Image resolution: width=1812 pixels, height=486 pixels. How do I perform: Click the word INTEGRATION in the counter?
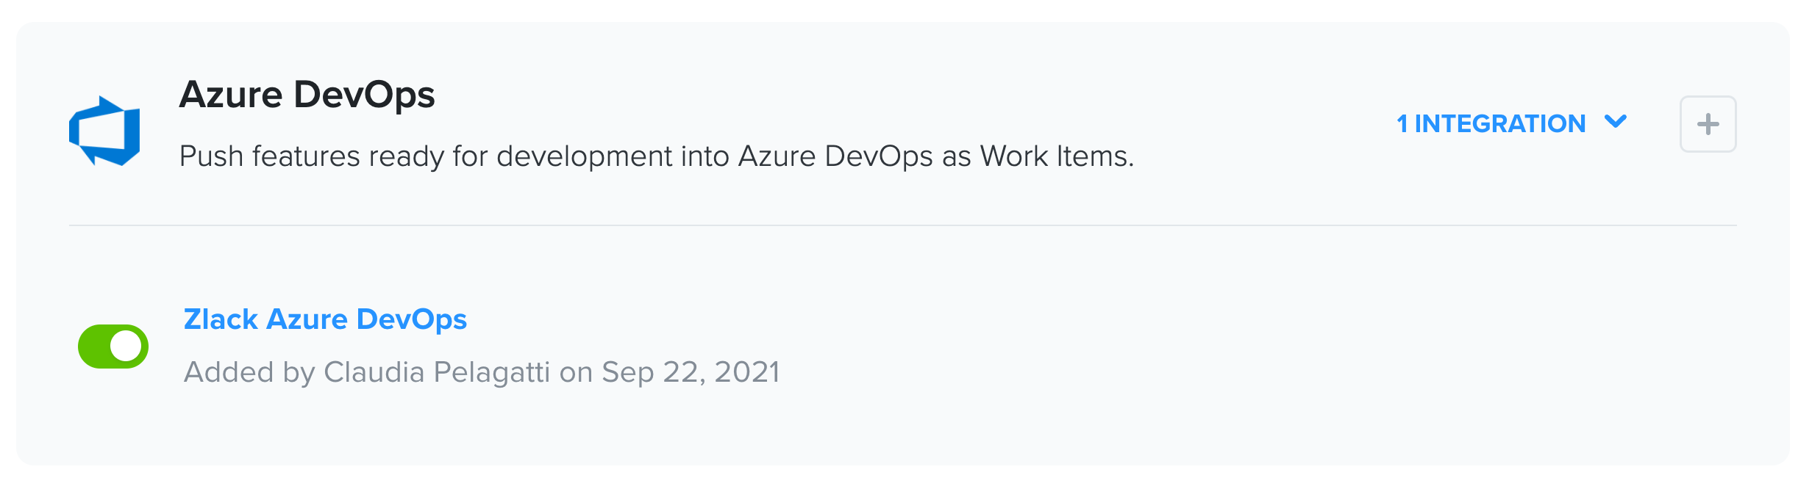[x=1500, y=123]
